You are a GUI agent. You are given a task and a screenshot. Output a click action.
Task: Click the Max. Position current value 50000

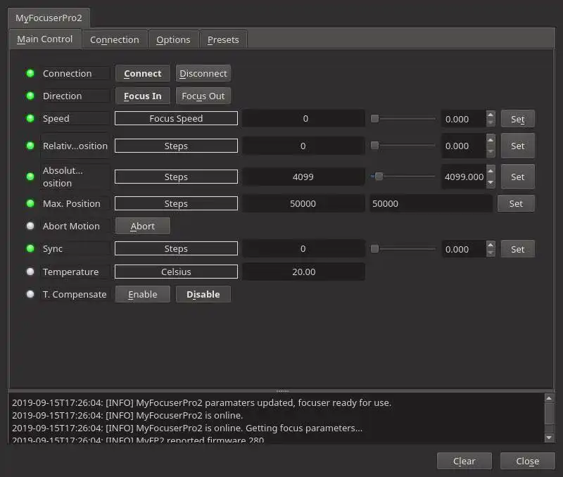click(x=303, y=203)
